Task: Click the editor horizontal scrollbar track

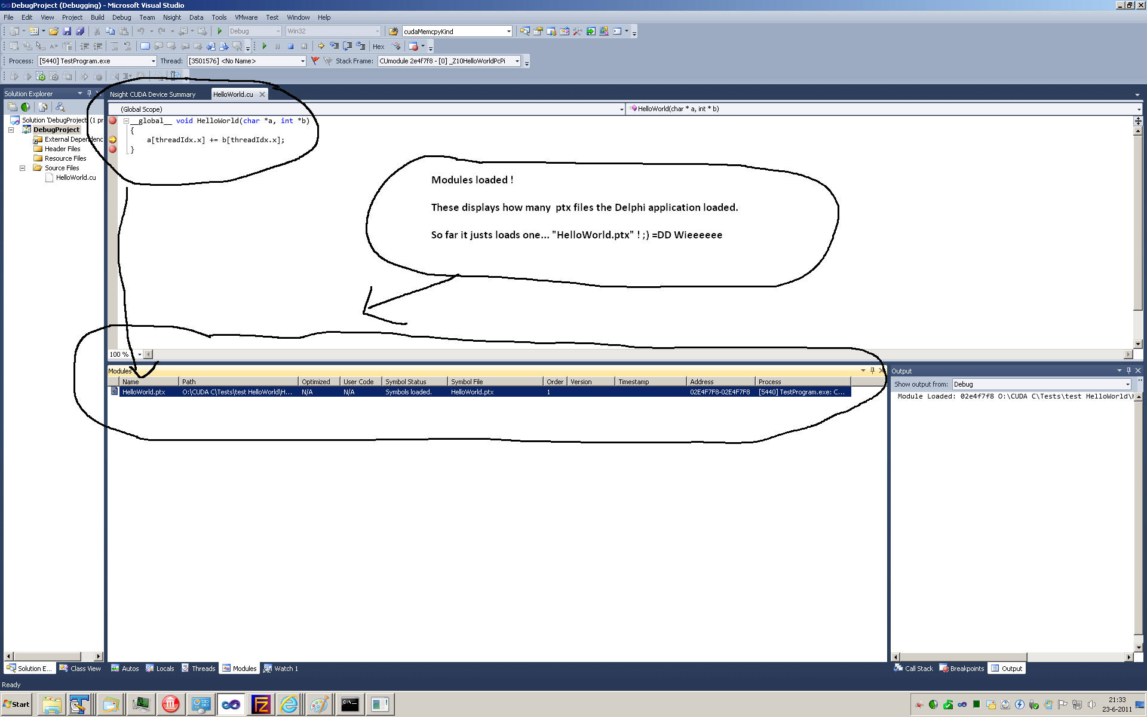Action: coord(637,354)
